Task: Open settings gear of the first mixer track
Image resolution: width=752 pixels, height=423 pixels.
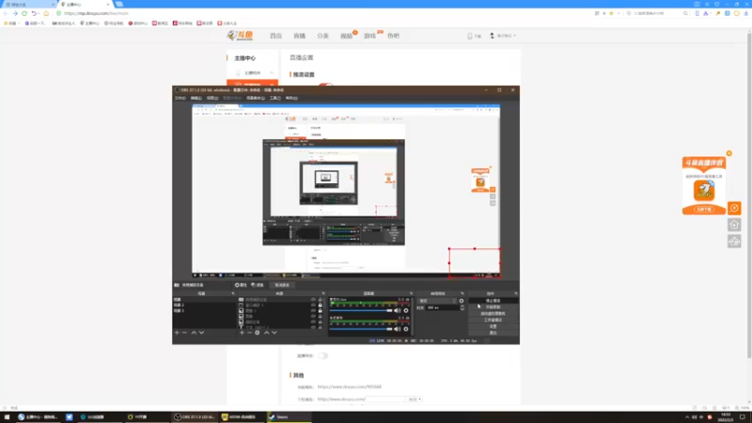Action: pyautogui.click(x=406, y=311)
